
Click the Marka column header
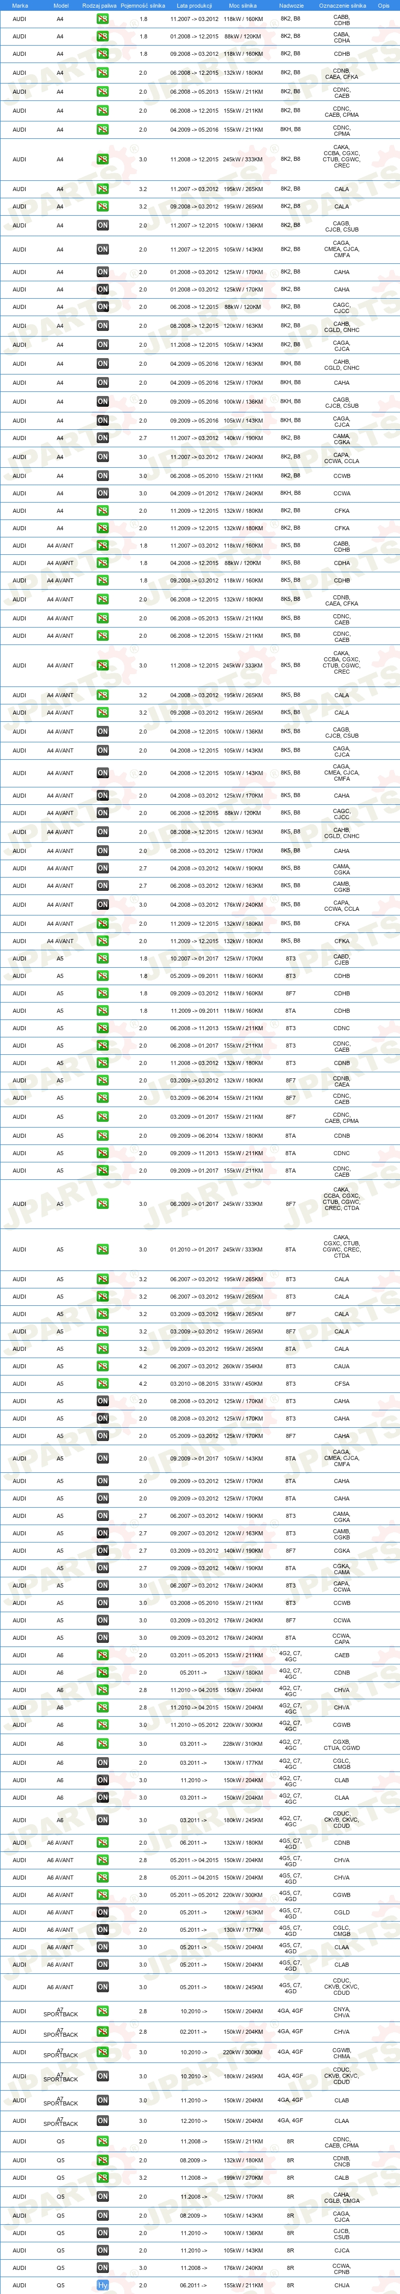coord(19,5)
